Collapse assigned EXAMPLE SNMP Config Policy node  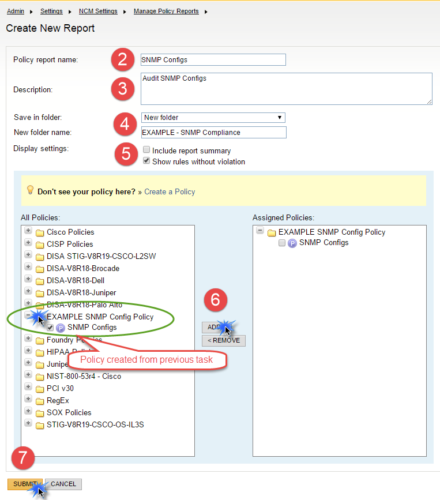click(x=260, y=230)
